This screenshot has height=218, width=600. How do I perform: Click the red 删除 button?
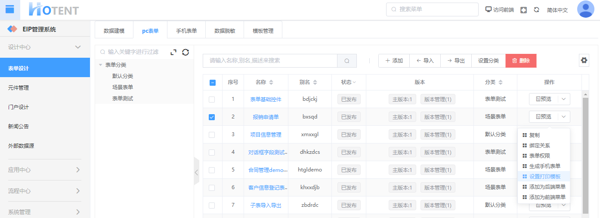[x=521, y=61]
